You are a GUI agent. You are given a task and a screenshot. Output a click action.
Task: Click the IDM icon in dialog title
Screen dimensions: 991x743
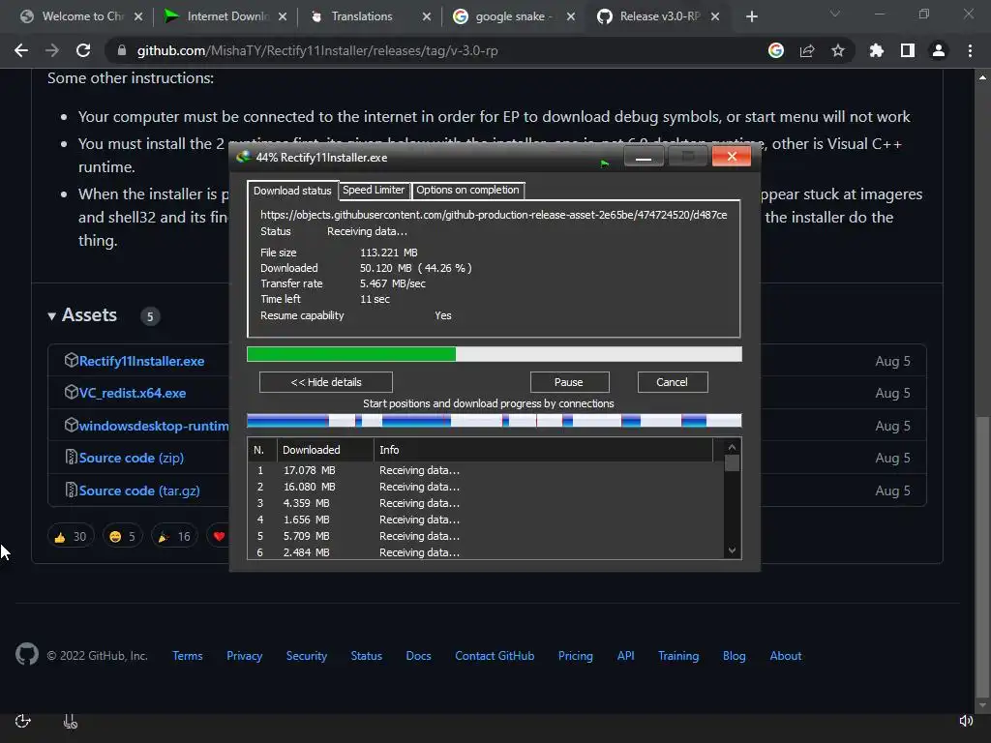point(243,157)
